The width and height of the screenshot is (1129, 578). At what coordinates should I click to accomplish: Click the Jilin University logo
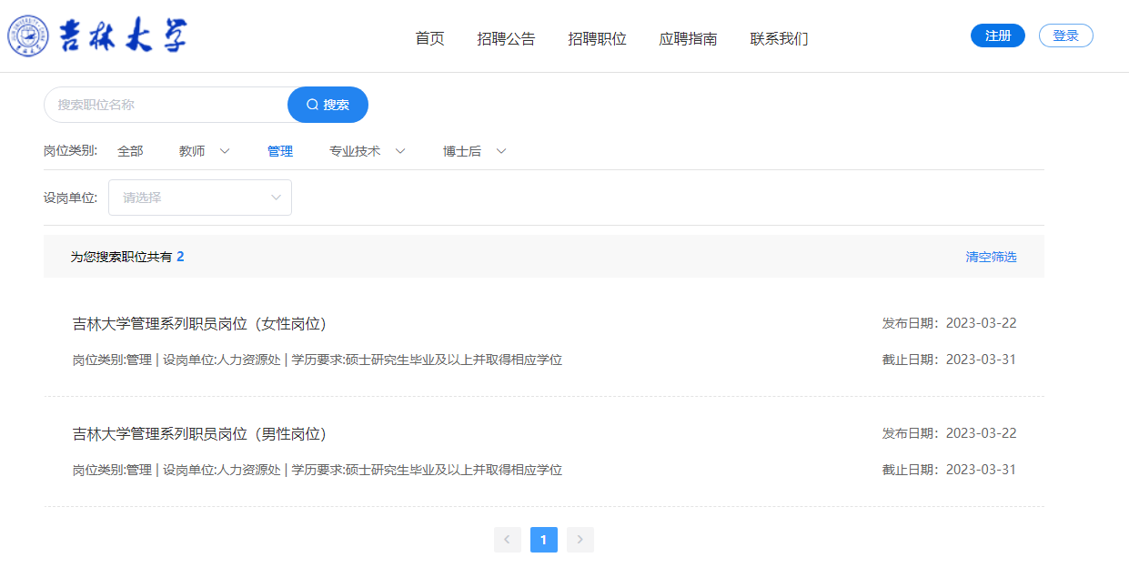coord(97,36)
